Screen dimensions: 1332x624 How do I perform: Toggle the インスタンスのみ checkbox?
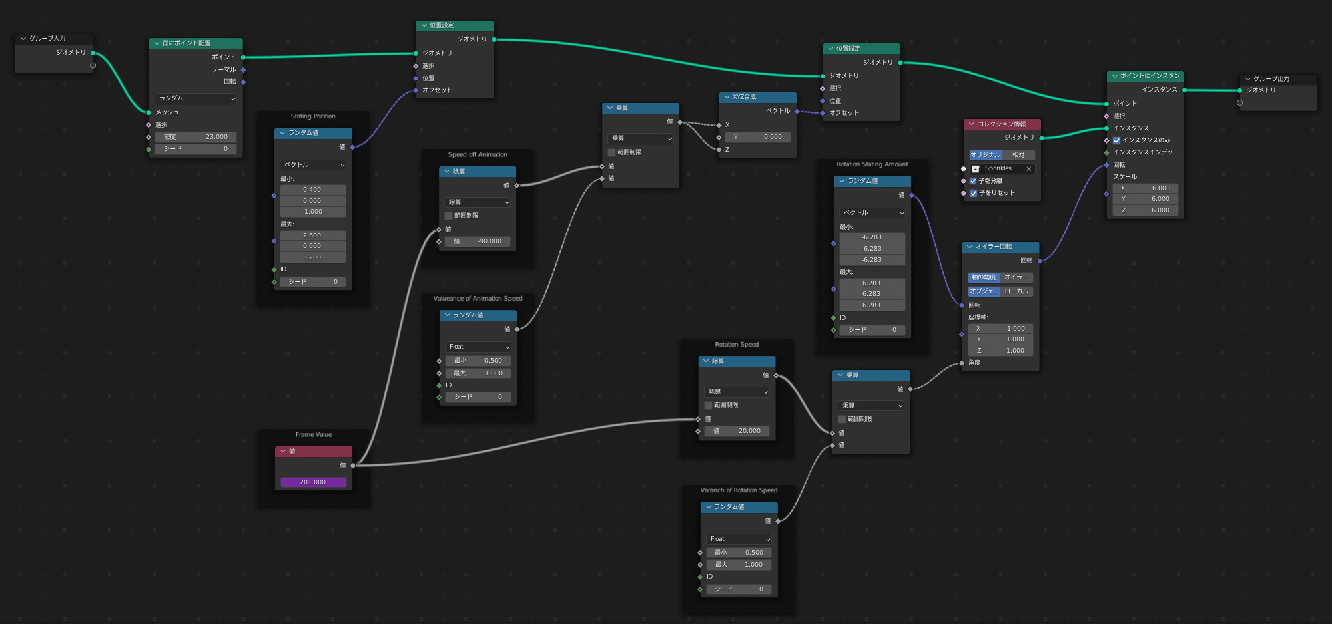1117,140
